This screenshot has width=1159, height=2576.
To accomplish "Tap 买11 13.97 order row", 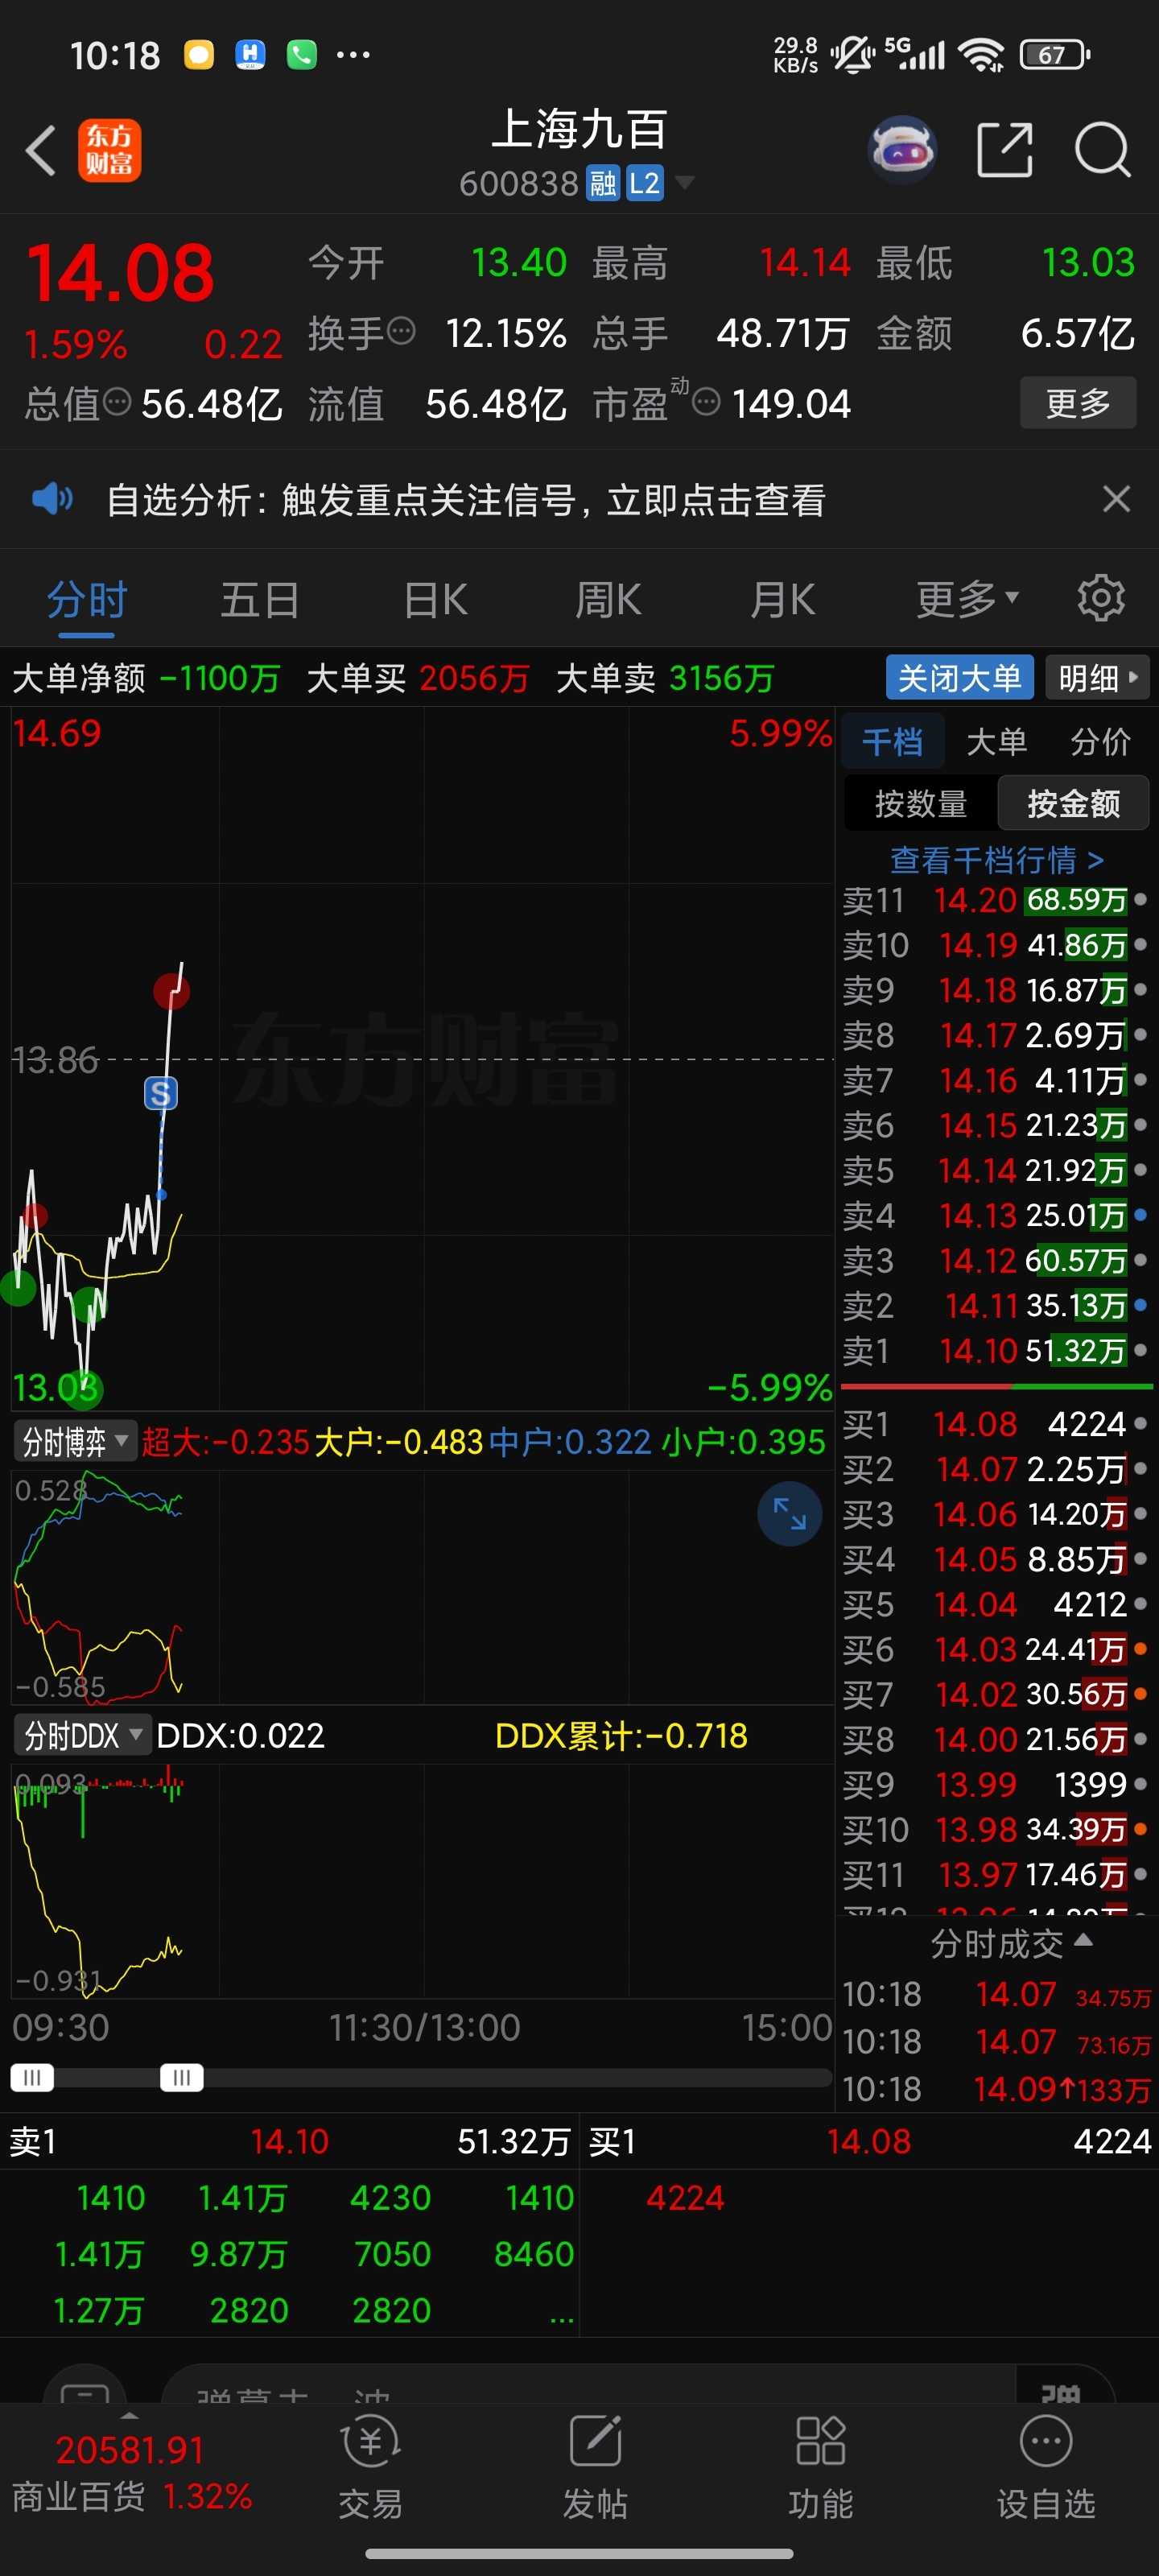I will [996, 1874].
